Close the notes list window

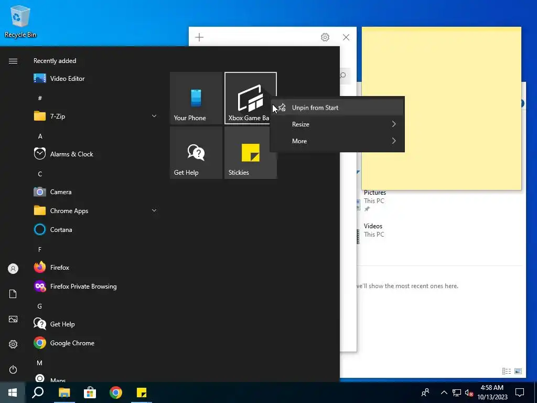click(346, 37)
